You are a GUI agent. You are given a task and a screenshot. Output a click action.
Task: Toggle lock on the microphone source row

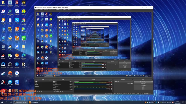pyautogui.click(x=72, y=85)
